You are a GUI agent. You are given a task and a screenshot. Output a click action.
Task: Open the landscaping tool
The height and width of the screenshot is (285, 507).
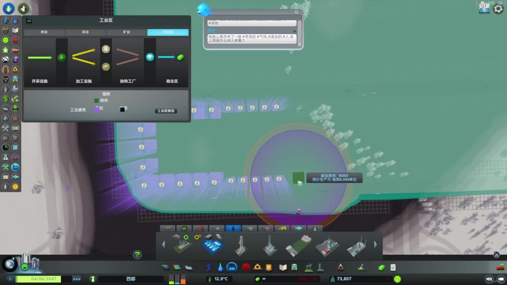(361, 268)
